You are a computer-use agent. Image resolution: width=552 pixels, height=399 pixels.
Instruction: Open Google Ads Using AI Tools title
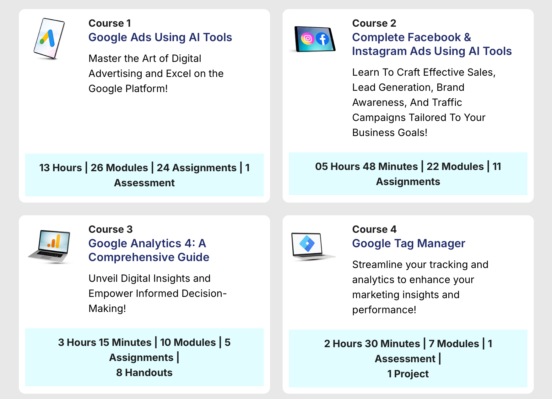[160, 37]
